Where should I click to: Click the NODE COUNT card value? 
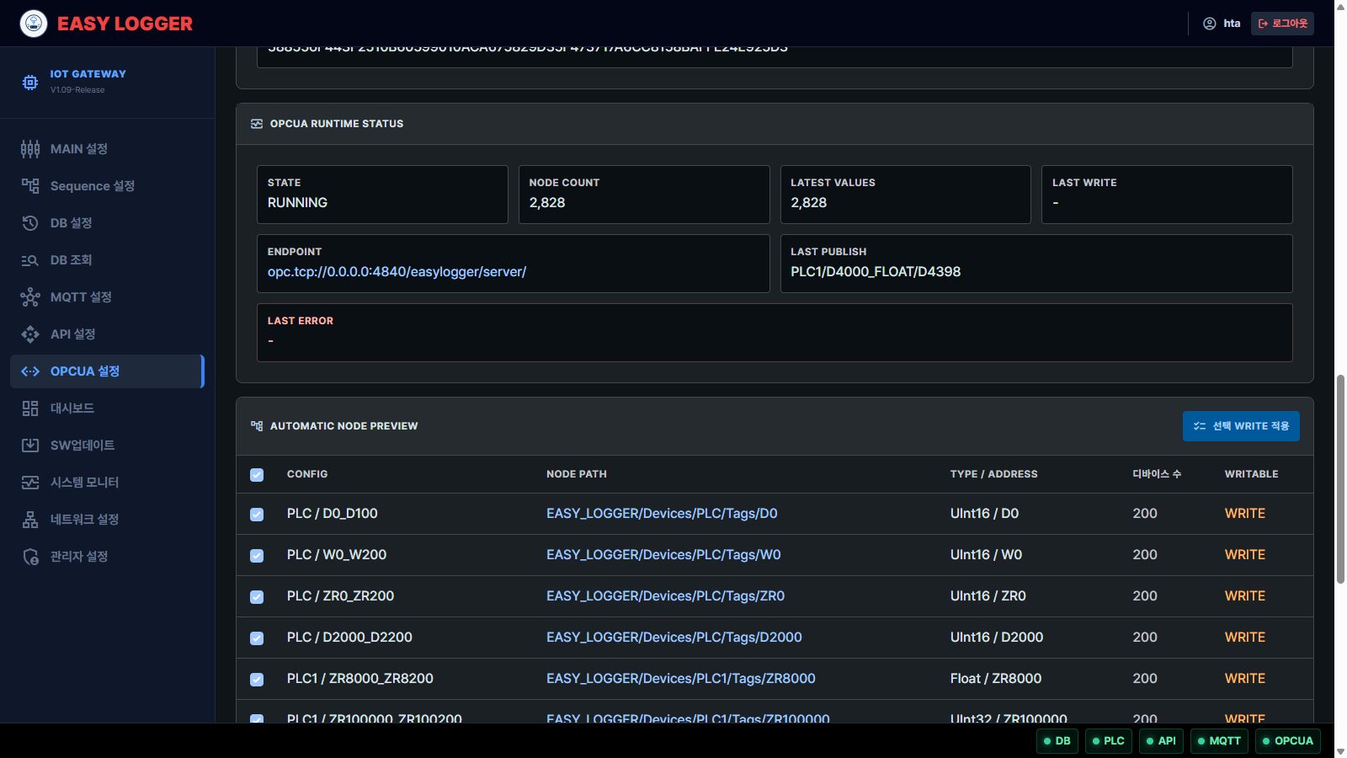pos(547,203)
